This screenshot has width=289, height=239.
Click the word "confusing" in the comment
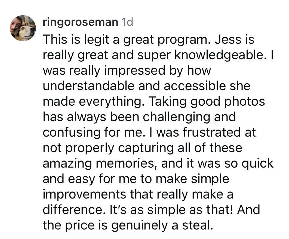tap(72, 133)
